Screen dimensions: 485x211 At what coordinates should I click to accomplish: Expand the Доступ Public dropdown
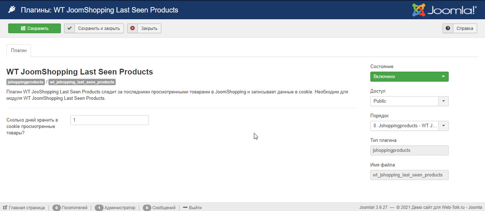[409, 101]
